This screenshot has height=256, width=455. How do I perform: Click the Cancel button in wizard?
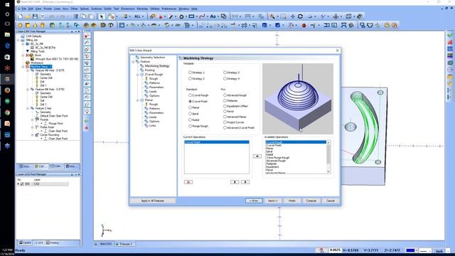330,201
